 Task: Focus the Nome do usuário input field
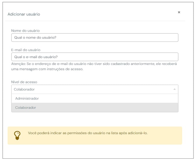[95, 37]
